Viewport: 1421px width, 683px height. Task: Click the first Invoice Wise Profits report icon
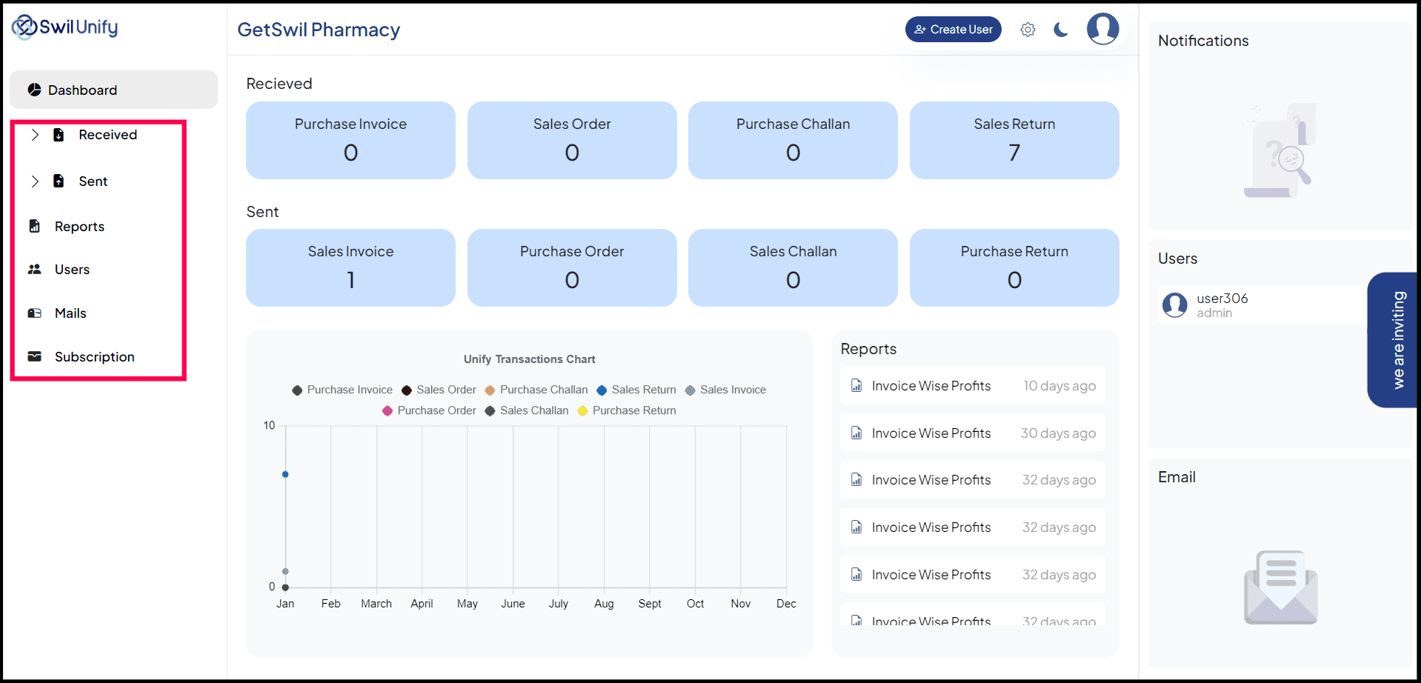pos(856,385)
